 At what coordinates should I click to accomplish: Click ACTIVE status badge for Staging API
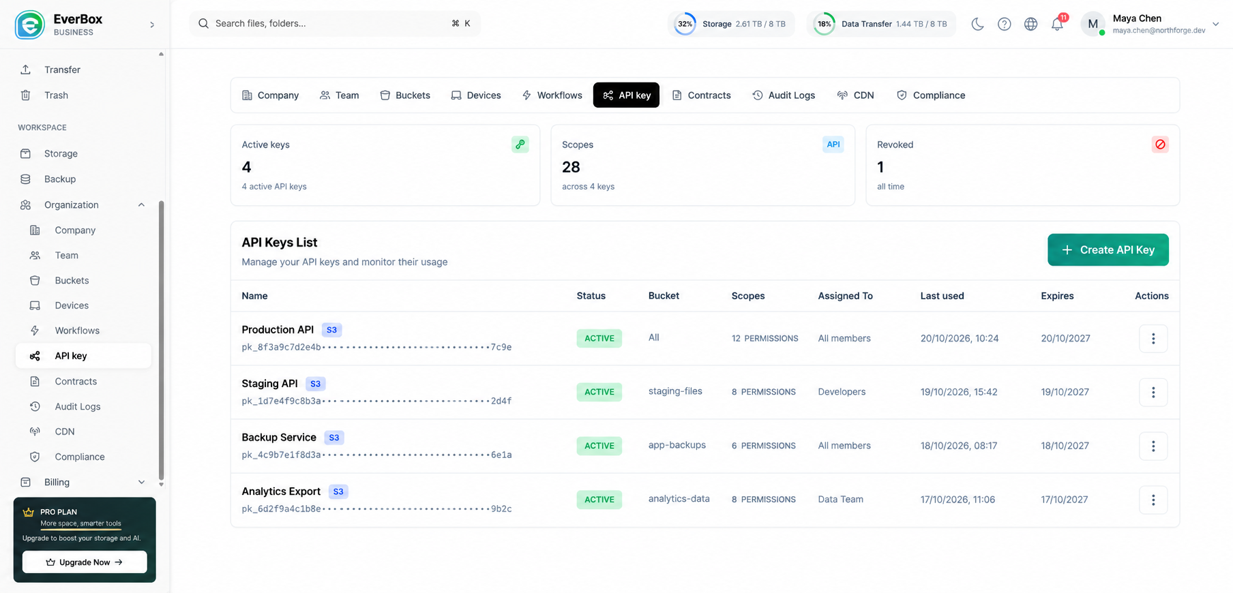pos(599,392)
